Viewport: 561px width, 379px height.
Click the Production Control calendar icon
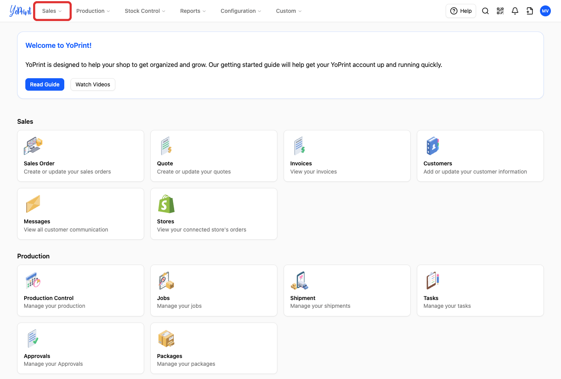point(33,281)
